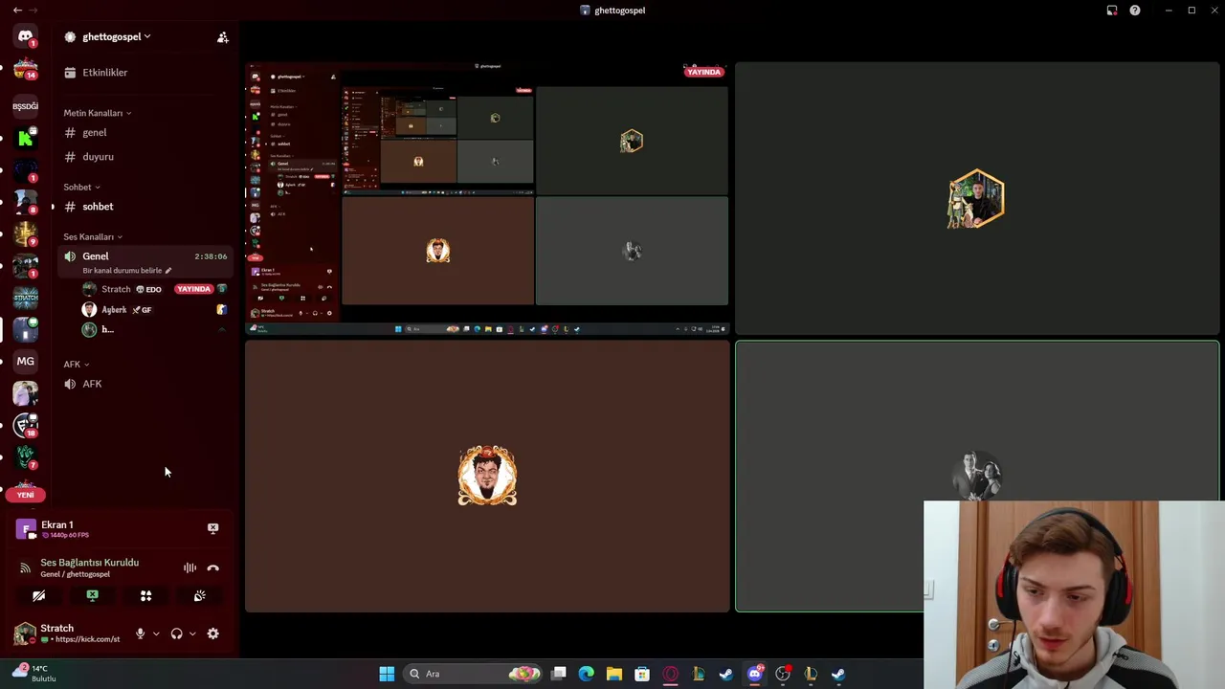Screen dimensions: 1225x689
Task: Collapse Ses Kanalları category
Action: [x=93, y=236]
